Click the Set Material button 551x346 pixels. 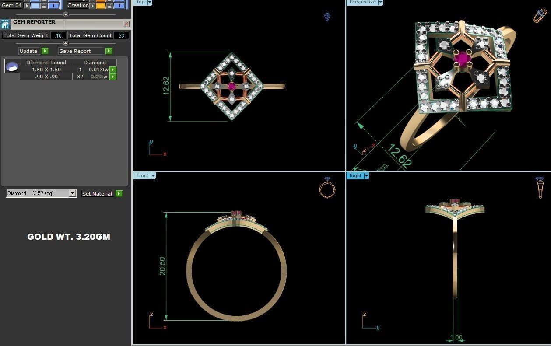pyautogui.click(x=98, y=193)
